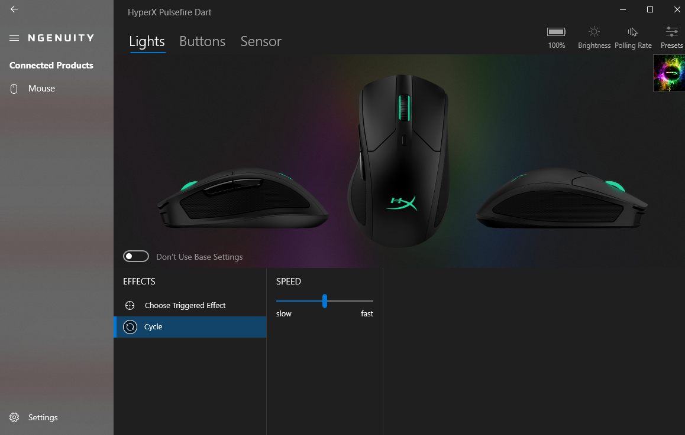685x435 pixels.
Task: Choose the Cycle effect entry
Action: point(190,327)
